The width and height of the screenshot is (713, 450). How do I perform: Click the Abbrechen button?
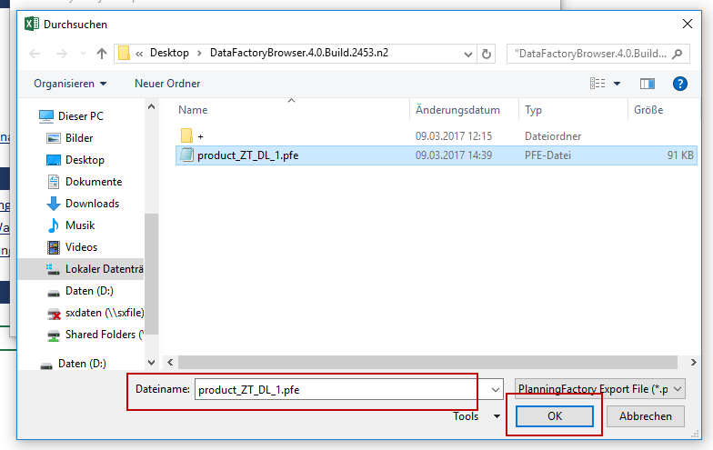tap(646, 416)
